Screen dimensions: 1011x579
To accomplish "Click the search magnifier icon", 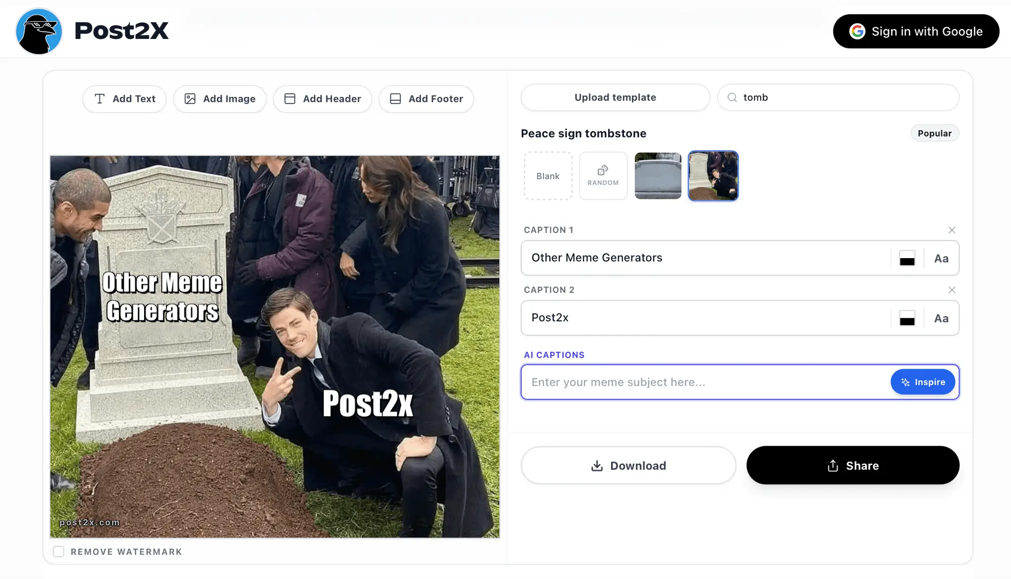I will 732,97.
